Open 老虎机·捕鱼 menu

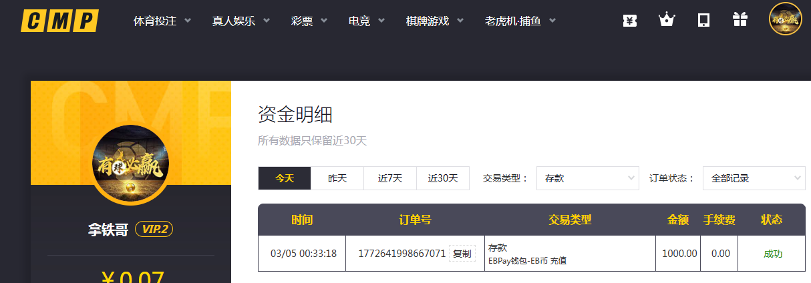pos(513,21)
